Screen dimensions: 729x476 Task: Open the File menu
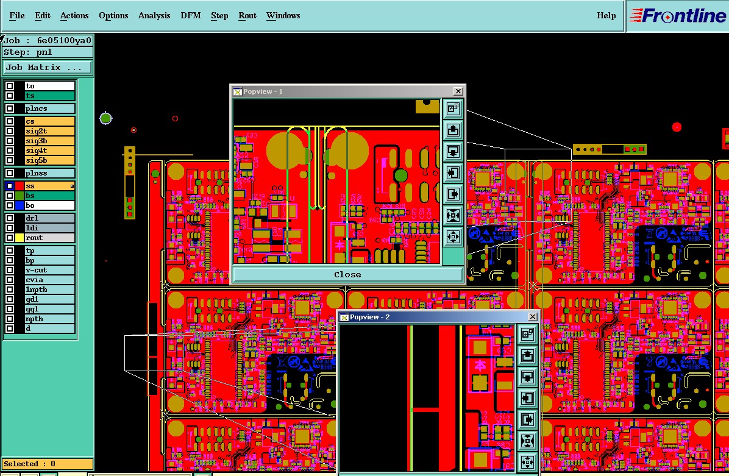click(16, 15)
